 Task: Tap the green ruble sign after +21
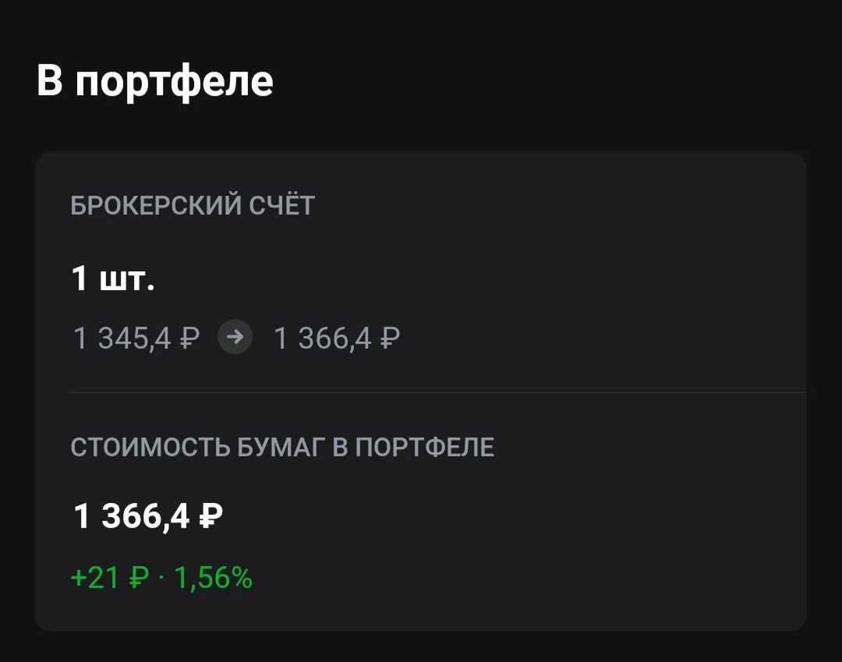click(x=139, y=579)
